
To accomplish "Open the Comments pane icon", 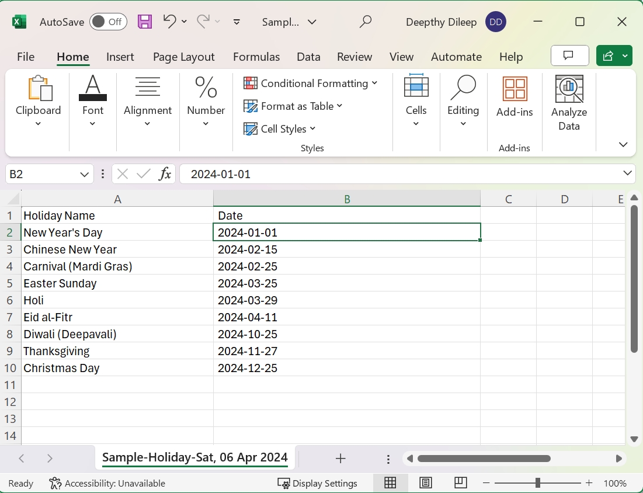I will (x=569, y=56).
